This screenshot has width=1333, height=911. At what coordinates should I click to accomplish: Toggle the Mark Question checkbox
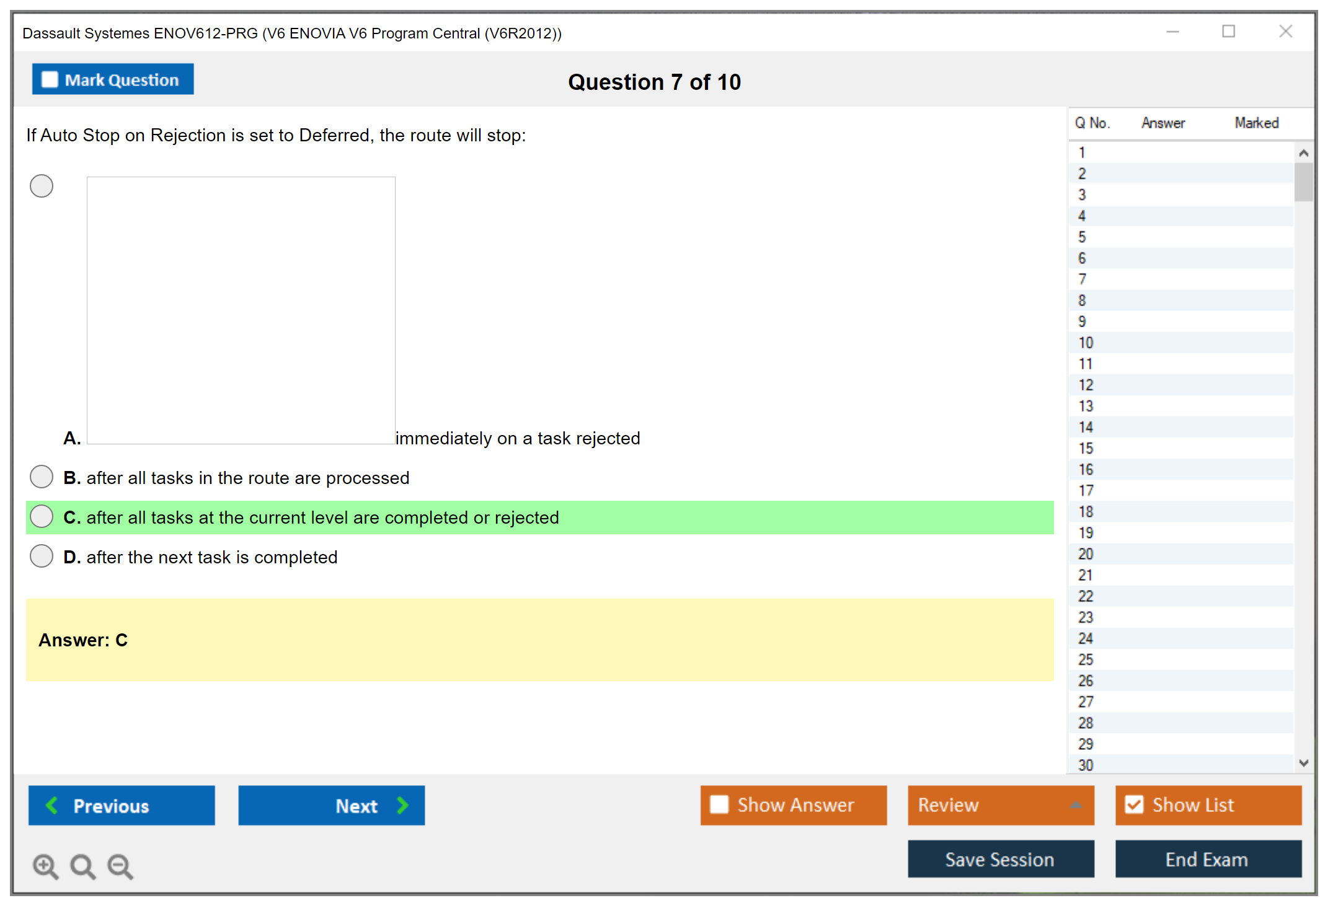pos(50,80)
